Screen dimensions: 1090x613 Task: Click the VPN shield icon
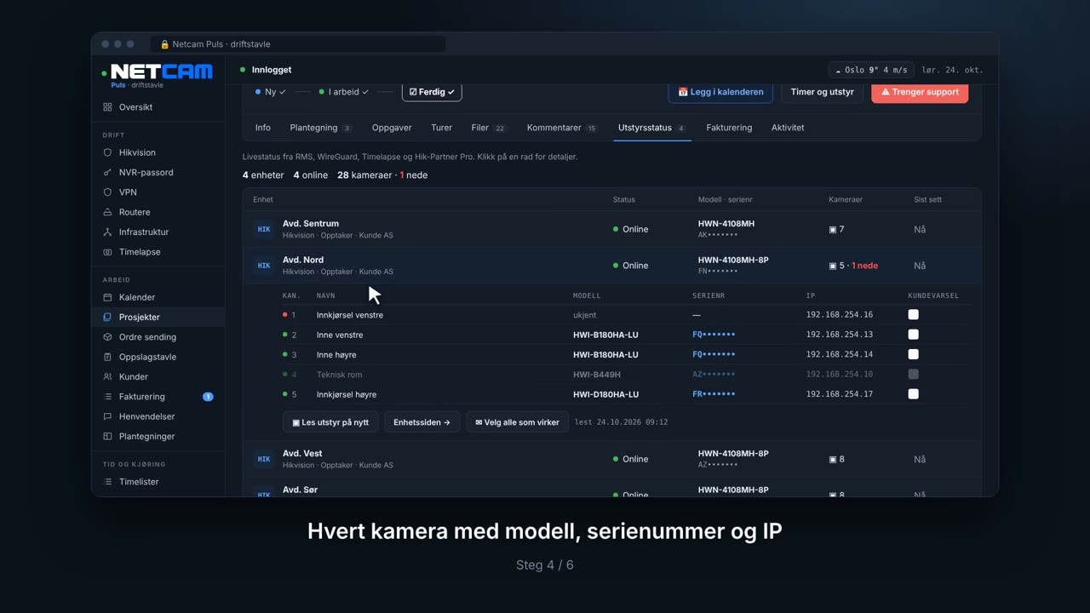(x=107, y=192)
